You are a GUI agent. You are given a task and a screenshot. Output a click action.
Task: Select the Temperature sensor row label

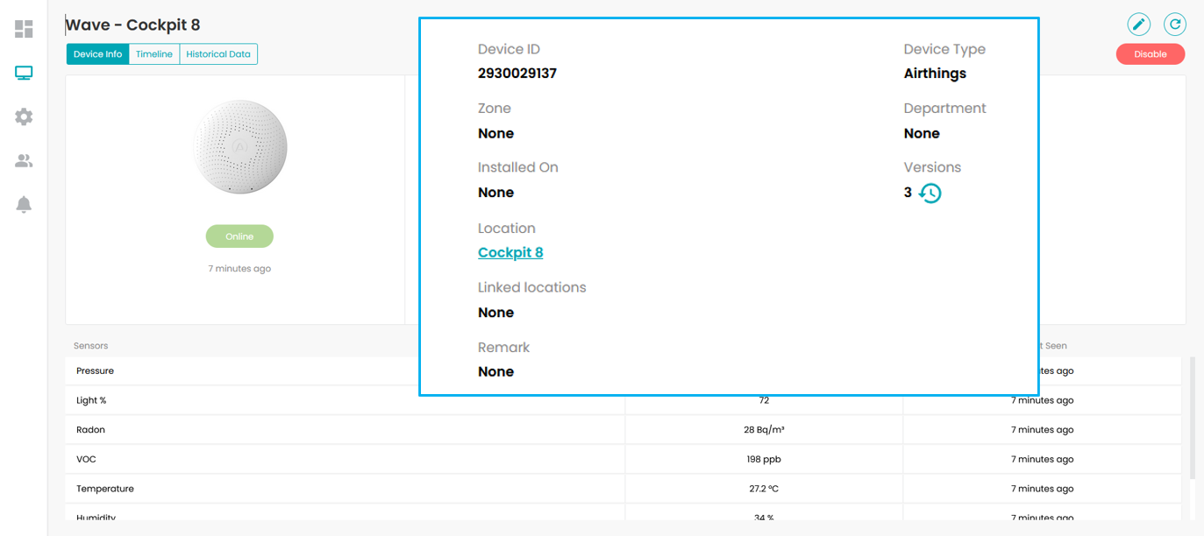tap(105, 489)
